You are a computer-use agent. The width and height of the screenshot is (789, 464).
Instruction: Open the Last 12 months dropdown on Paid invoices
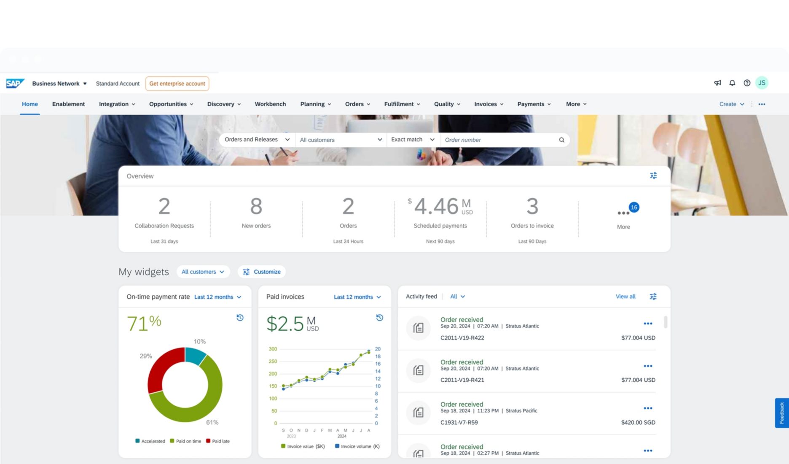pyautogui.click(x=357, y=297)
